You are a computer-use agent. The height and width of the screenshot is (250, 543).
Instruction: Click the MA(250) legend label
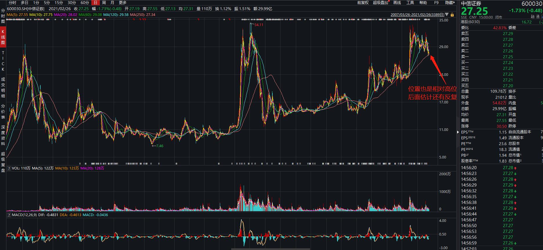tap(143, 14)
